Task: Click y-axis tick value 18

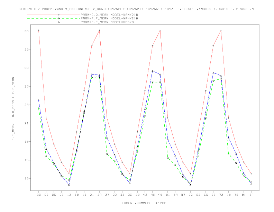Action: point(27,142)
